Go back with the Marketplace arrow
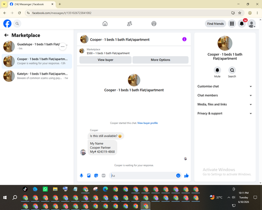This screenshot has width=262, height=210. click(x=6, y=35)
